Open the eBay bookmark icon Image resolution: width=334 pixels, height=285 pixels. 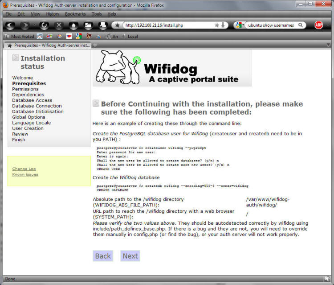coord(49,37)
